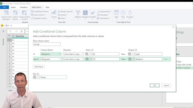Click Conditional Column in ribbon
Viewport: 193px width, 108px height.
pos(40,11)
